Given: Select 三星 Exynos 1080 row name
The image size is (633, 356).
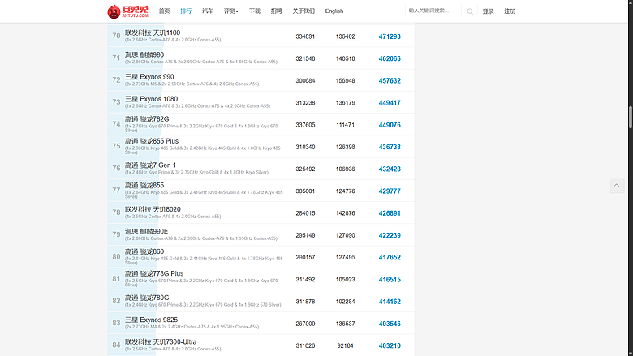Looking at the screenshot, I should pyautogui.click(x=152, y=99).
